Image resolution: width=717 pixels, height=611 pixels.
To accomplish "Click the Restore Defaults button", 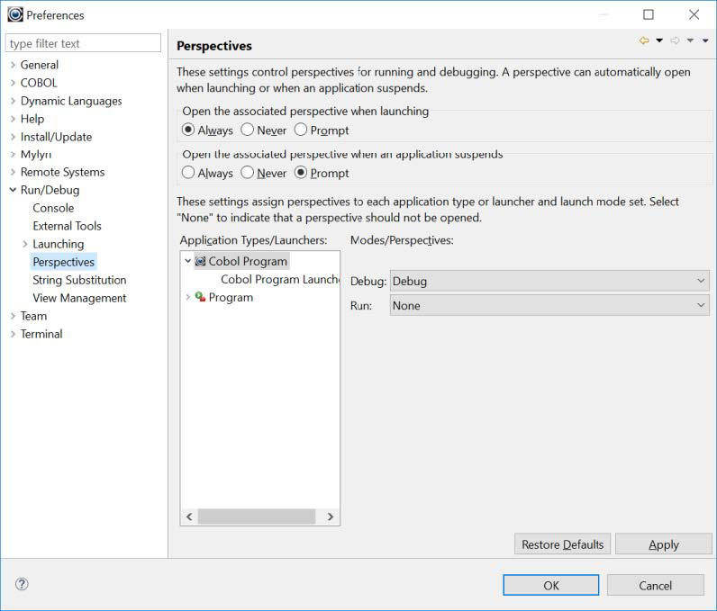I will coord(562,544).
